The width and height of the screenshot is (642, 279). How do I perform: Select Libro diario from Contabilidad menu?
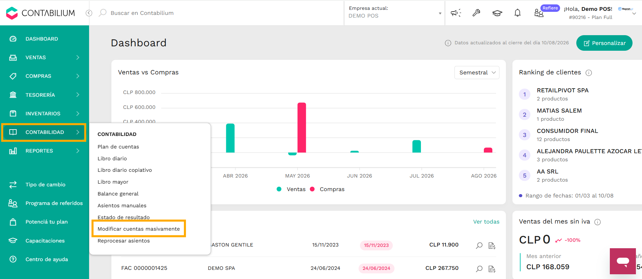click(x=112, y=158)
